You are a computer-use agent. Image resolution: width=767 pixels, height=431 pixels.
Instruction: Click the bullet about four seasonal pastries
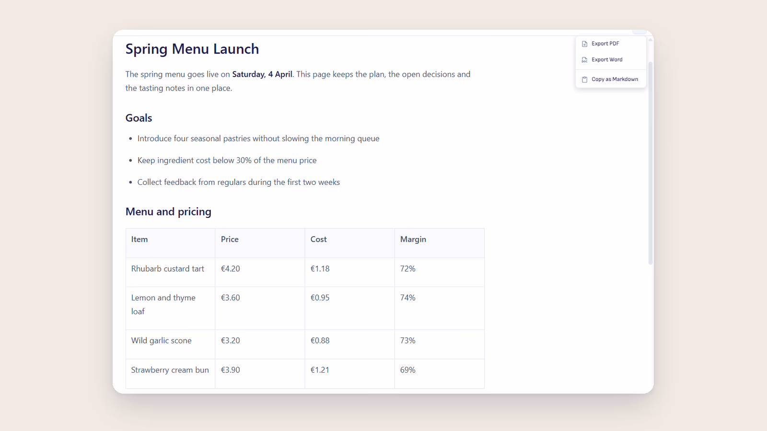(258, 138)
